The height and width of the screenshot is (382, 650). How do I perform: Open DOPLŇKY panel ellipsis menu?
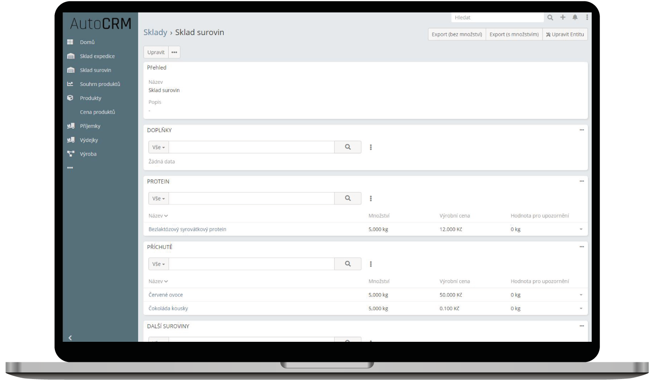(582, 130)
